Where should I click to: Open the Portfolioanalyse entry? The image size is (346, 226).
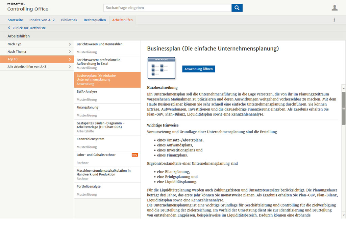coord(107,191)
